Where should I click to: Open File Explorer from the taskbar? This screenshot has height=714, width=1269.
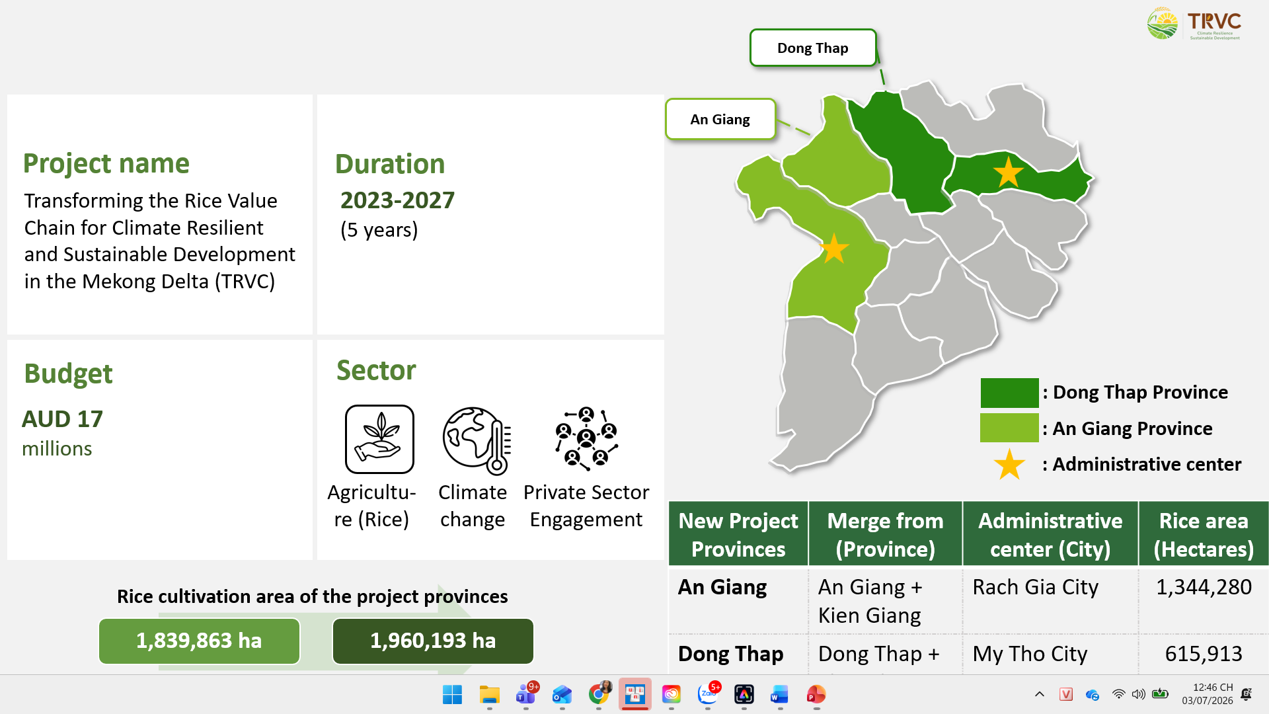(x=490, y=694)
